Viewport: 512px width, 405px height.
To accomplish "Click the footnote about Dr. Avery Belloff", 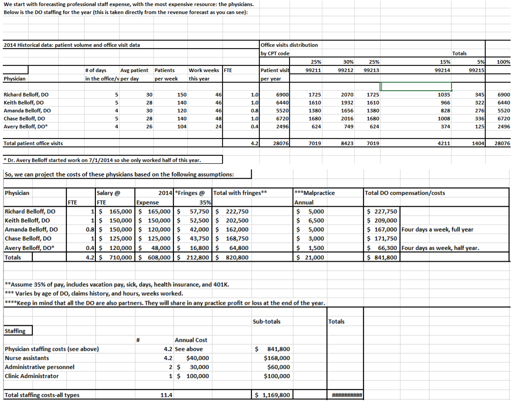I will [x=80, y=160].
